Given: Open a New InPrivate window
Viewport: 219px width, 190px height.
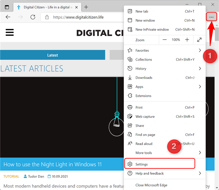Looking at the screenshot, I should (165, 29).
